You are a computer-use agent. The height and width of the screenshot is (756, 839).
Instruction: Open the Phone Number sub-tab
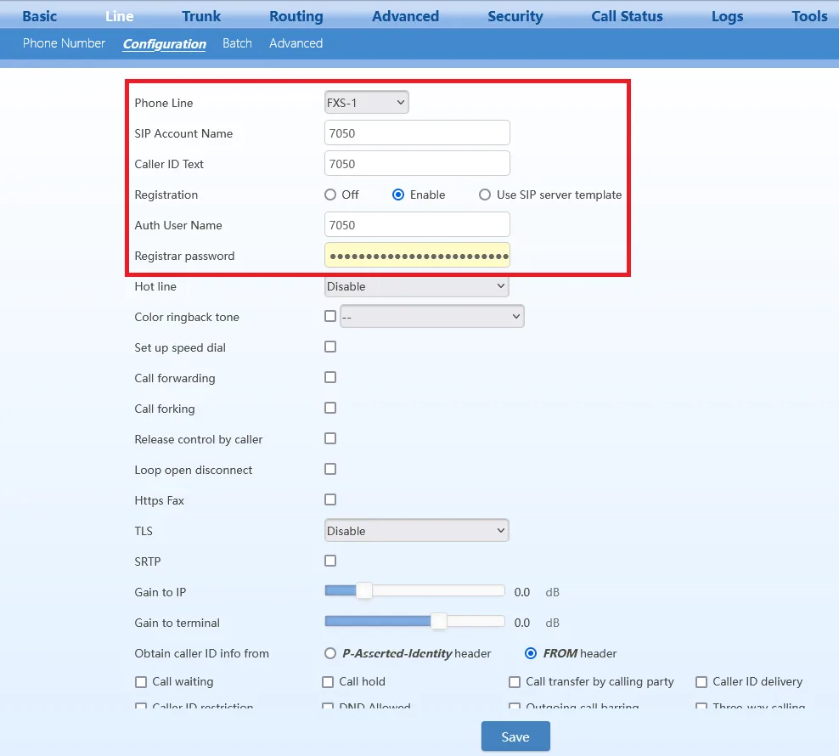coord(64,43)
